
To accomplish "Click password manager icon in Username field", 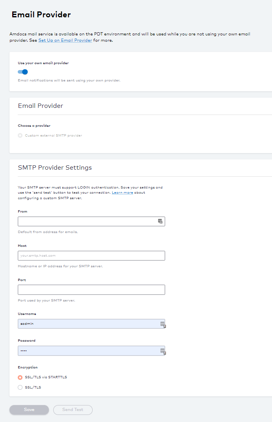I will coord(163,324).
